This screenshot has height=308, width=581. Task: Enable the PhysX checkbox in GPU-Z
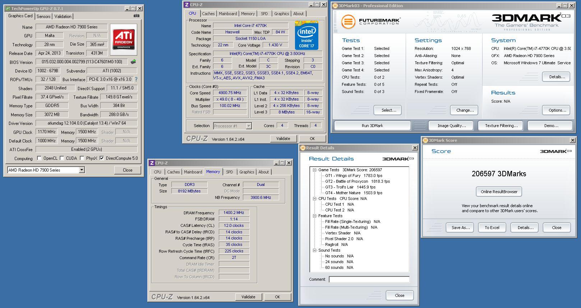coord(82,158)
